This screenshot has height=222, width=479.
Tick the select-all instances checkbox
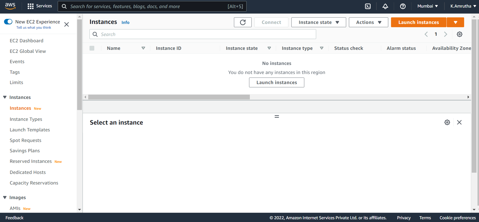92,48
